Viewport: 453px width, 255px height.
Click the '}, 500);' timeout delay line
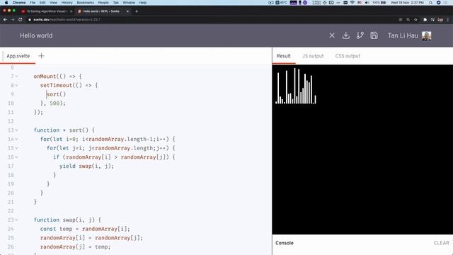(53, 103)
